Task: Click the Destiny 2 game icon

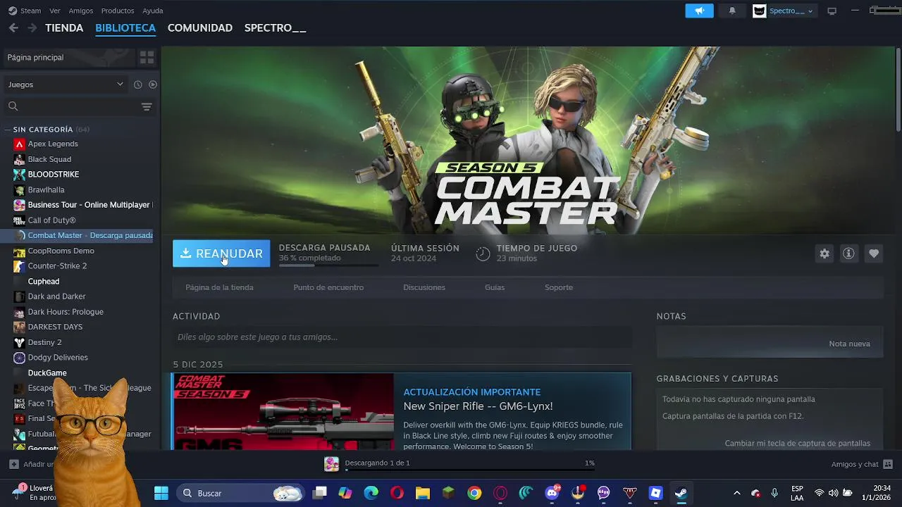Action: [19, 342]
